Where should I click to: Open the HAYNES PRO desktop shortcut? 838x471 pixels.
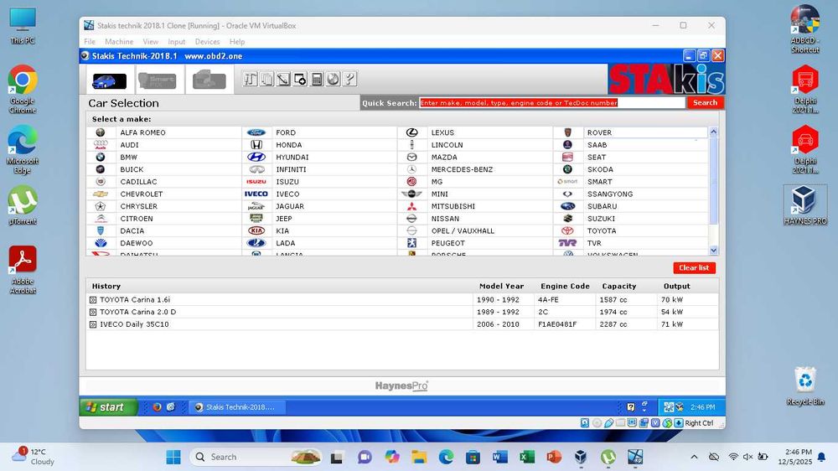pyautogui.click(x=804, y=205)
